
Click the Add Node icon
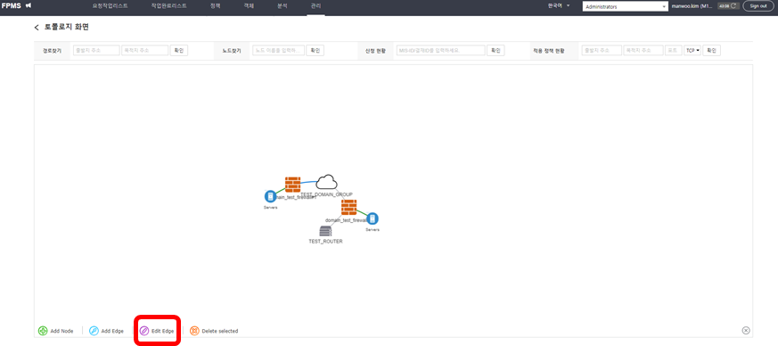point(43,331)
